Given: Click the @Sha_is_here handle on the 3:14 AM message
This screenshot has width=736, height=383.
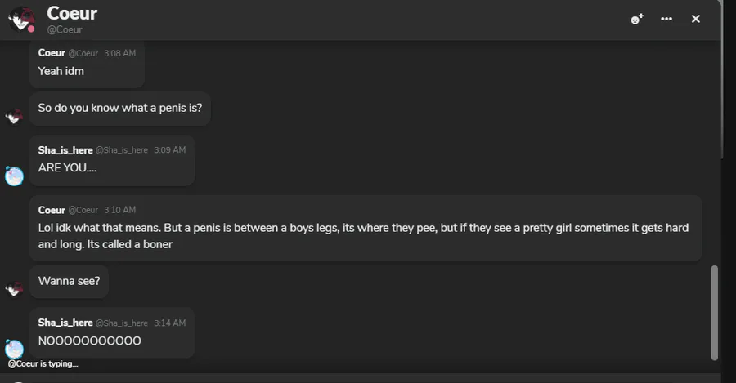Looking at the screenshot, I should [122, 323].
